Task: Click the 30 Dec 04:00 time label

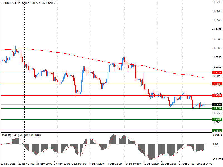Action: click(204, 164)
